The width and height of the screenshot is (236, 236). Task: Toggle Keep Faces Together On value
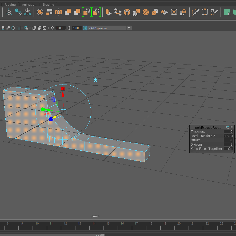click(x=230, y=149)
